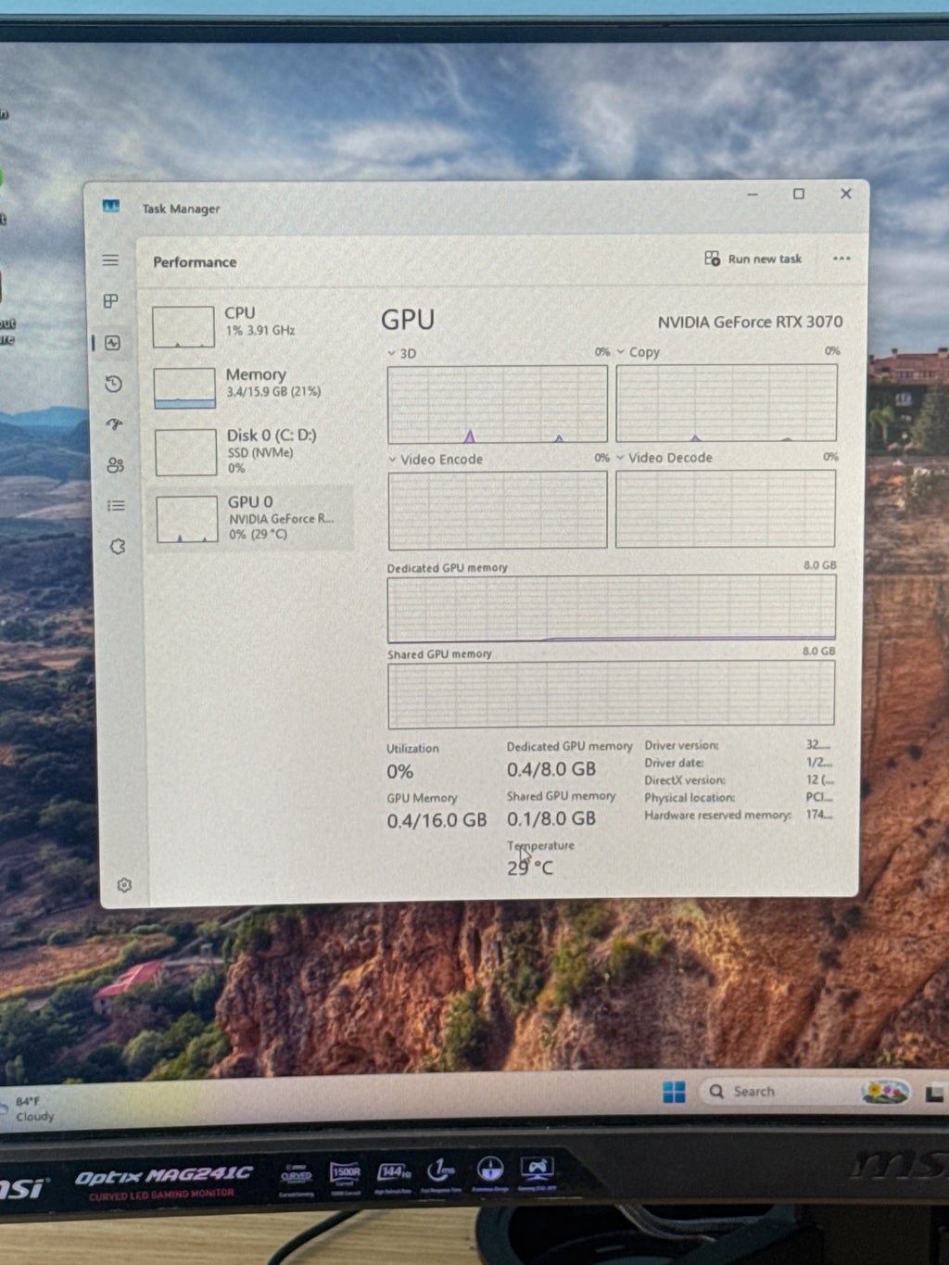Minimize the Task Manager window

coord(753,195)
